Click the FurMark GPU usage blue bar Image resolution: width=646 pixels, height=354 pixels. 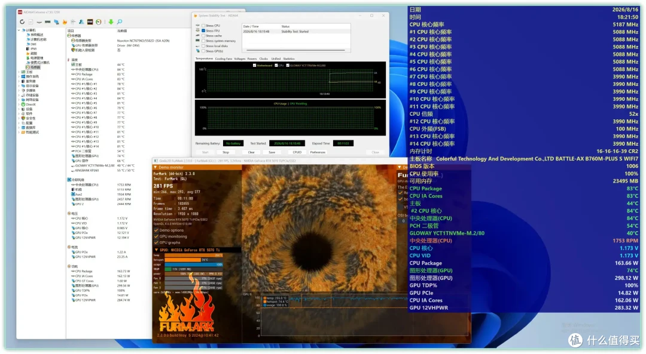point(194,264)
